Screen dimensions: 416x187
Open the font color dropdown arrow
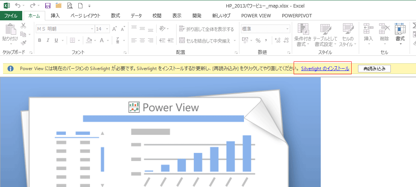(x=108, y=41)
